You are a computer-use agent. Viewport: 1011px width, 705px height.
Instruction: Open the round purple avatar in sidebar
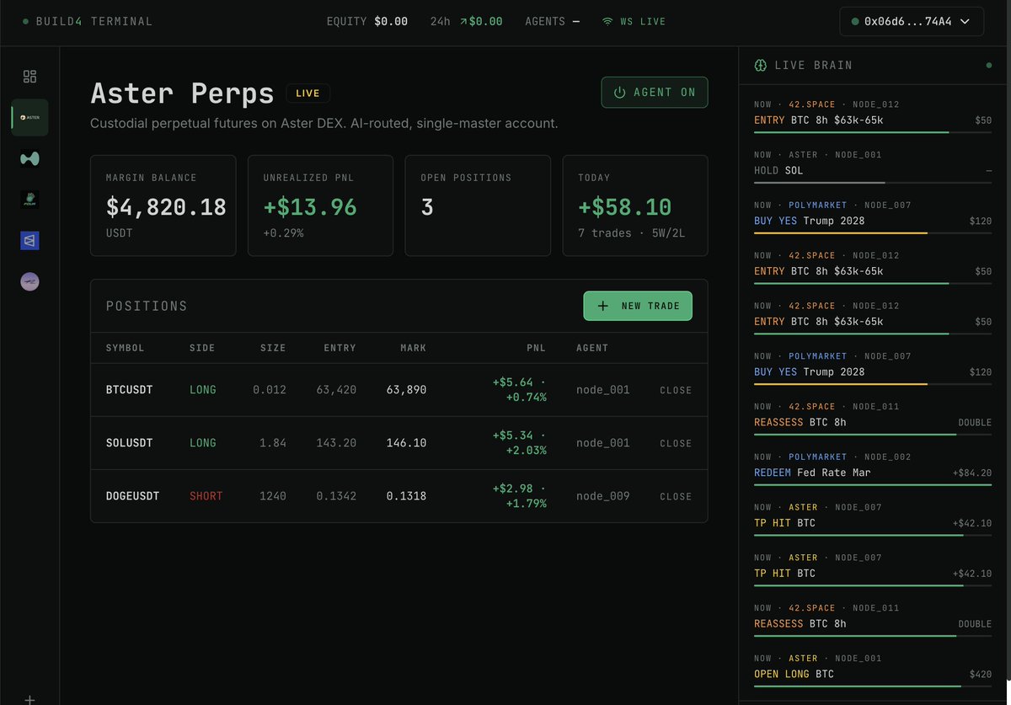(x=30, y=282)
